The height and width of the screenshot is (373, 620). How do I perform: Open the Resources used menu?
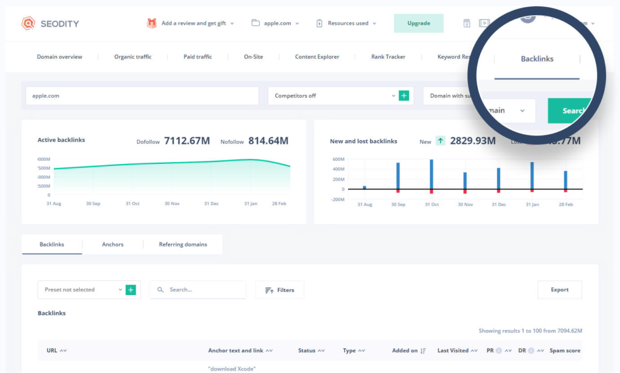(x=348, y=24)
